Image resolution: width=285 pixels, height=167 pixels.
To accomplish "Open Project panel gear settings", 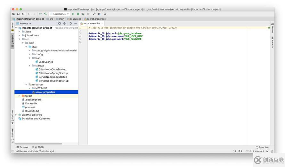I will (70, 23).
